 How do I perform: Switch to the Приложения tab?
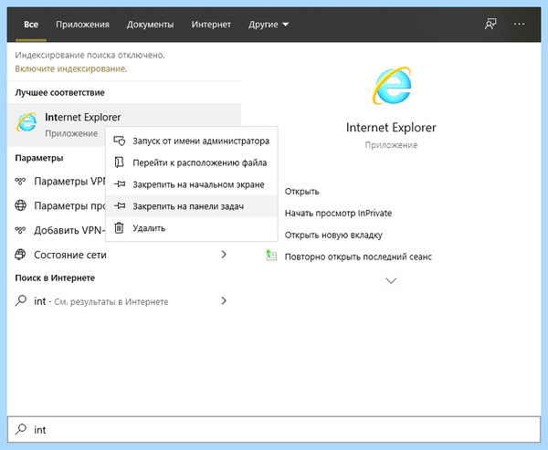pyautogui.click(x=82, y=24)
